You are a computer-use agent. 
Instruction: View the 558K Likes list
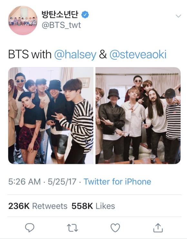(93, 206)
